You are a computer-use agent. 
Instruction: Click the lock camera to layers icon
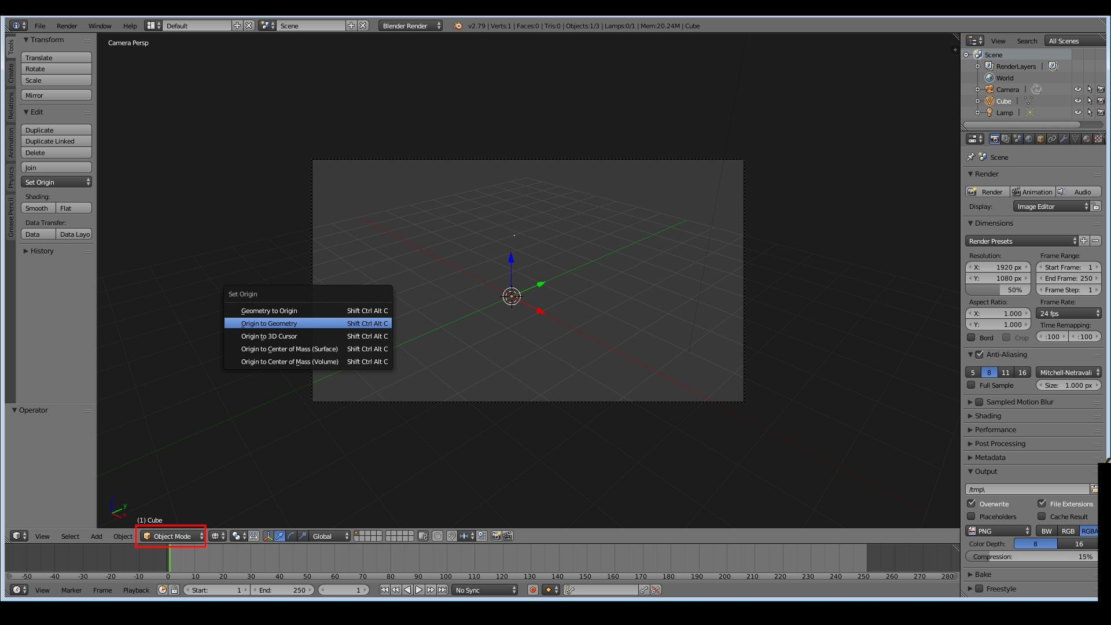(423, 536)
